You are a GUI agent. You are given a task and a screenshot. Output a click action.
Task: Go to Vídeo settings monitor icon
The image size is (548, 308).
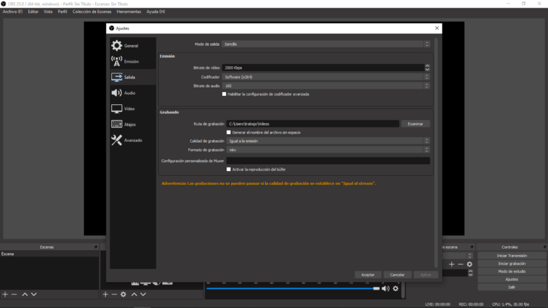tap(117, 109)
